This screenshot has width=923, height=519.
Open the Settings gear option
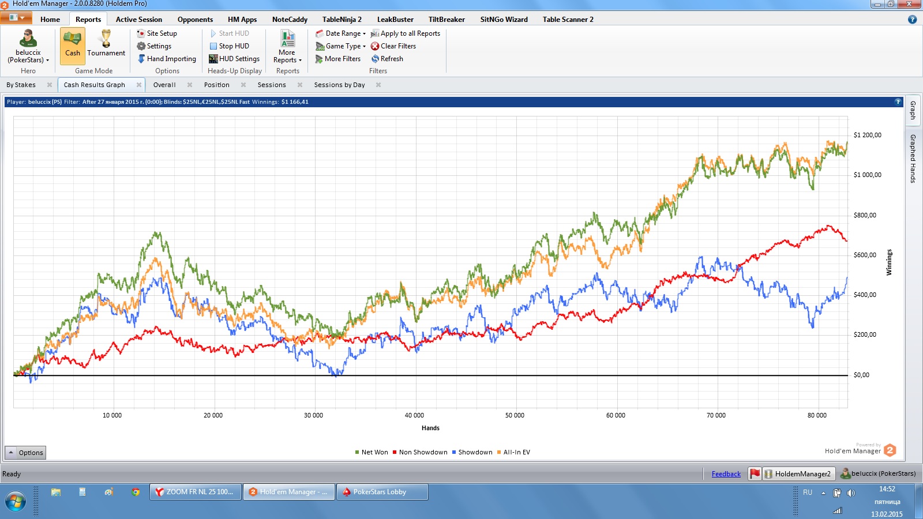tap(154, 46)
